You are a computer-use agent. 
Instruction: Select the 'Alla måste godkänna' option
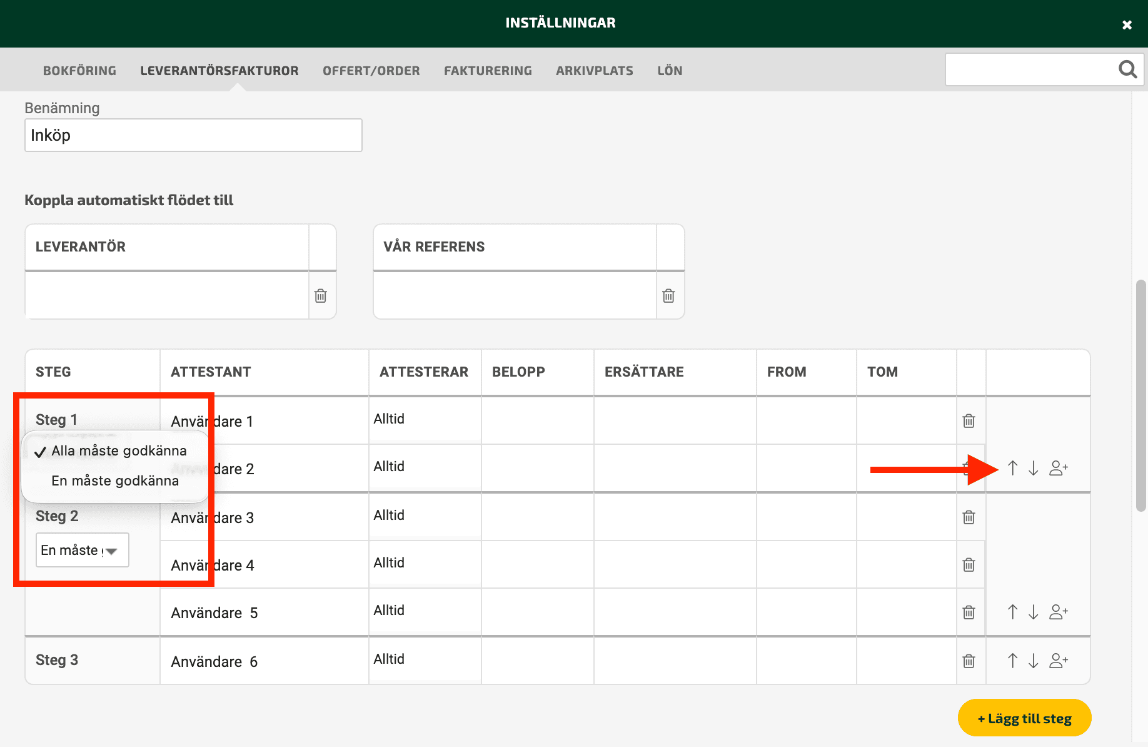119,450
